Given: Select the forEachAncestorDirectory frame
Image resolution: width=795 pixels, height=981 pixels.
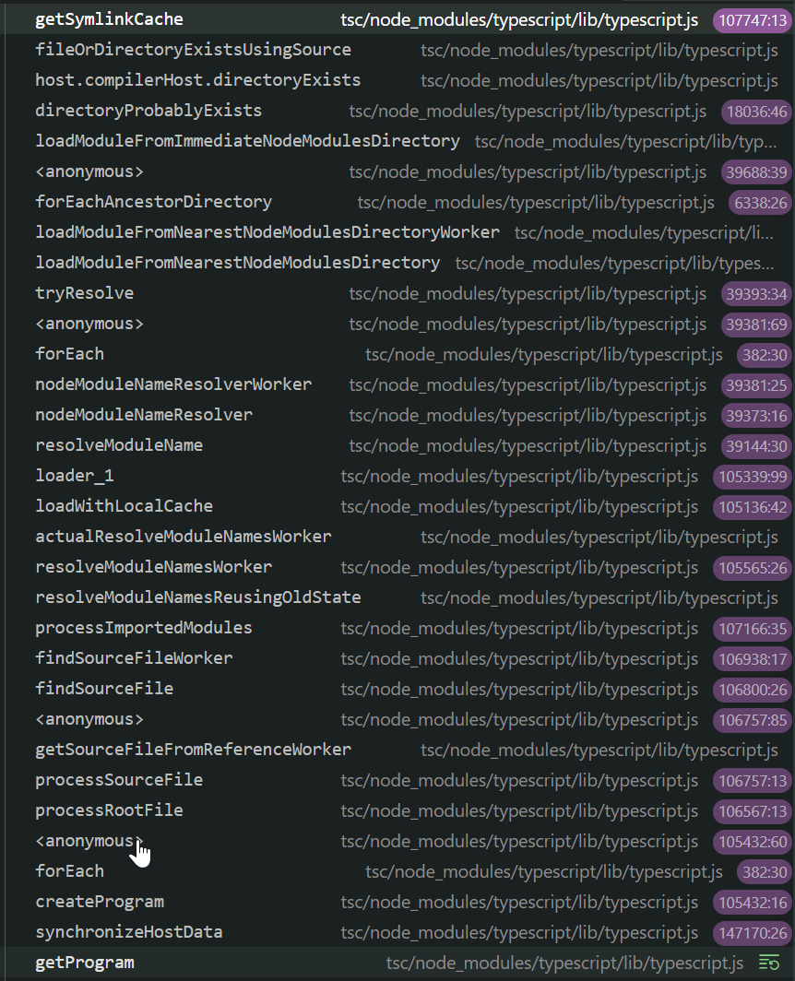Looking at the screenshot, I should point(153,201).
